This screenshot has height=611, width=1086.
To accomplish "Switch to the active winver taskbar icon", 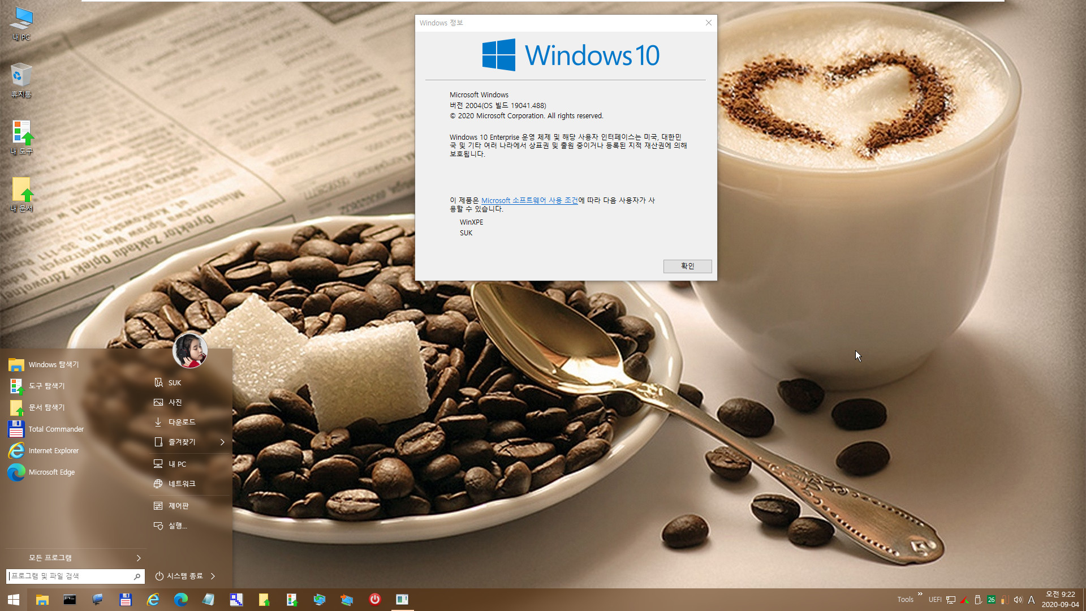I will pyautogui.click(x=402, y=600).
